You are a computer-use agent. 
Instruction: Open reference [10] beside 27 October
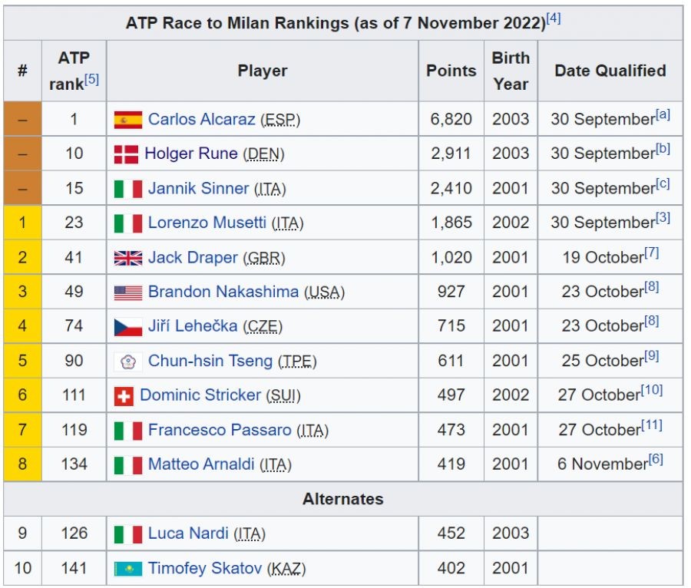pyautogui.click(x=652, y=391)
